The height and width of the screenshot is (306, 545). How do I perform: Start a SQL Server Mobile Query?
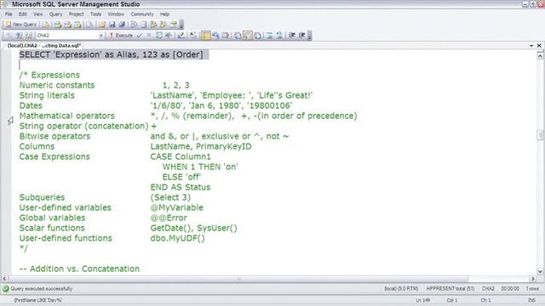tap(89, 25)
